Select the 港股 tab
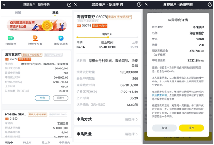 (55, 13)
